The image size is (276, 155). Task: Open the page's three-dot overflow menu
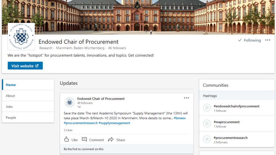point(268,40)
